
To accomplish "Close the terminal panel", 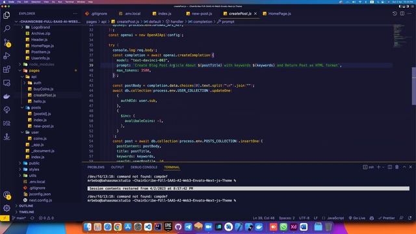I will (410, 167).
